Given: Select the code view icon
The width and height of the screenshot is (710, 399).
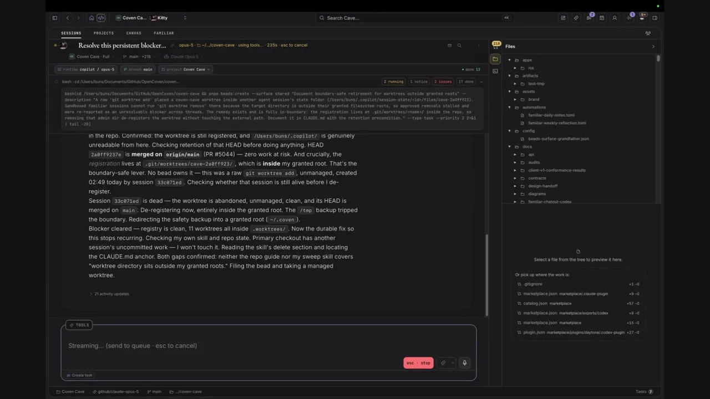Looking at the screenshot, I should coord(101,18).
